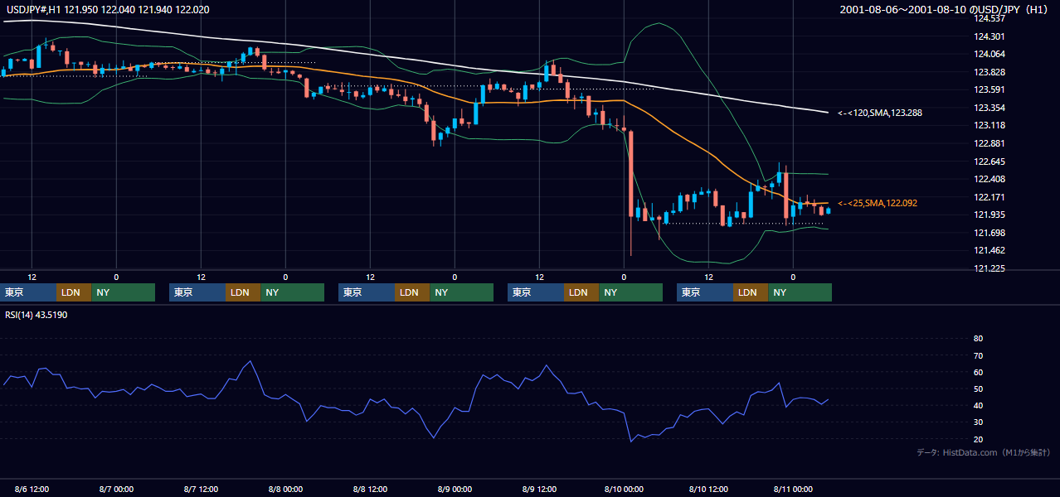Screen dimensions: 1060x497
Task: Select the 122.408 price axis label
Action: 989,179
